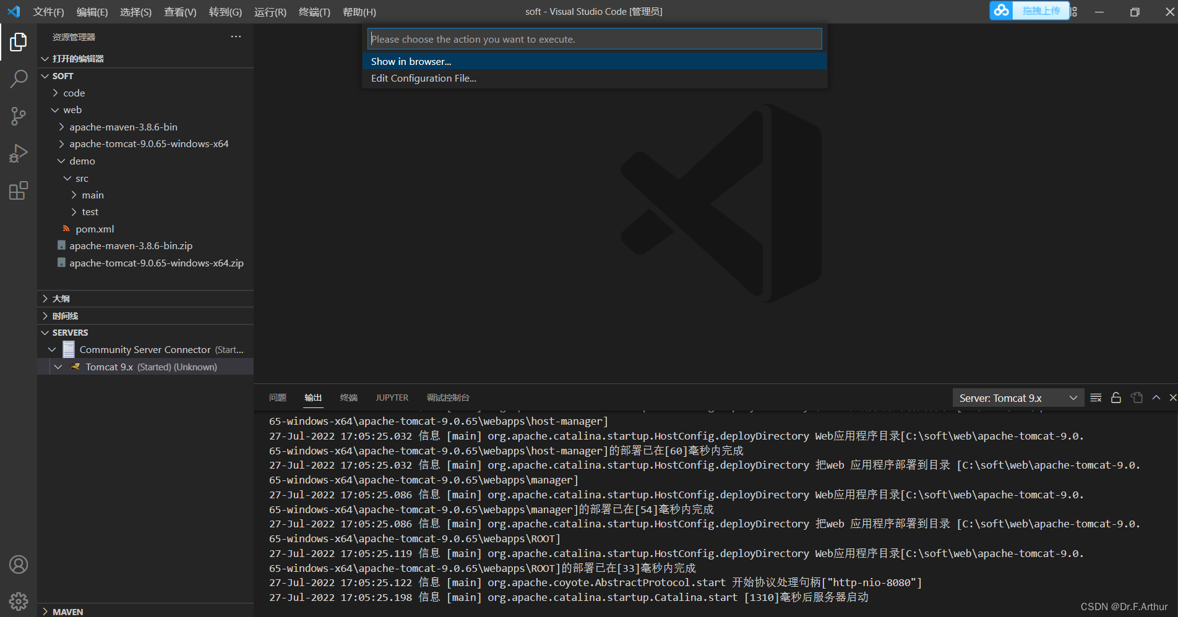Open the 运行(R) menu

[x=270, y=12]
